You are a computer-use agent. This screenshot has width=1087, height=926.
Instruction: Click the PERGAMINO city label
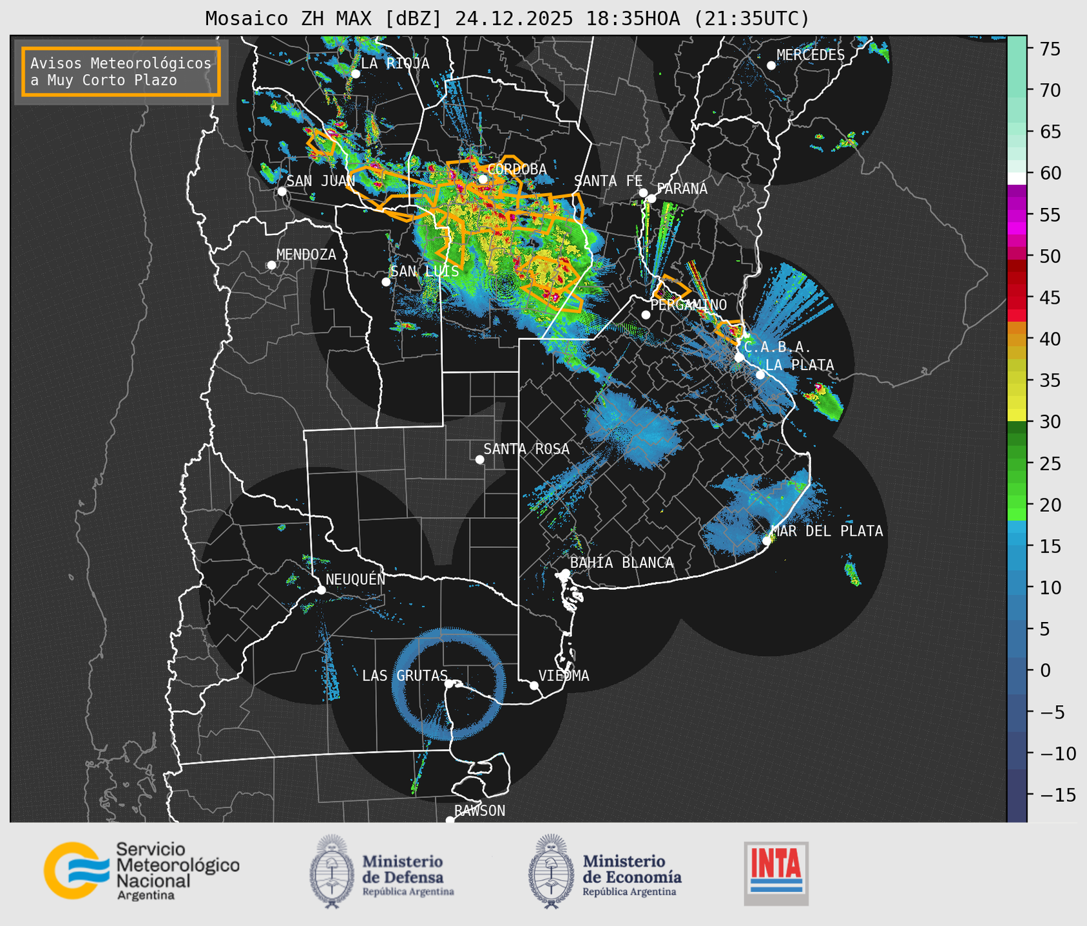coord(688,305)
